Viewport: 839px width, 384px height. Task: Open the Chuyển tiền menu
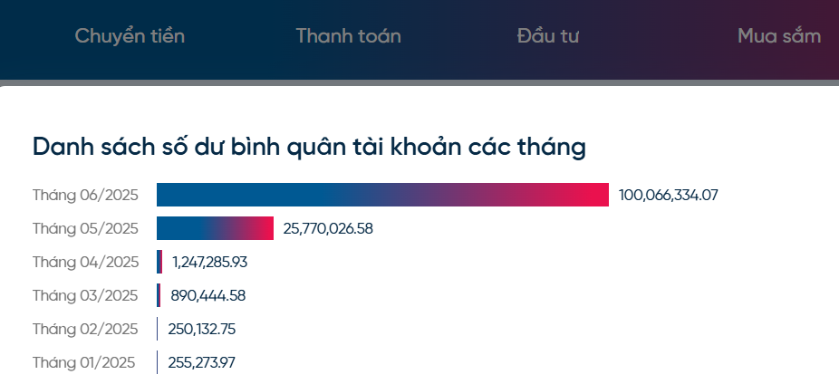130,36
